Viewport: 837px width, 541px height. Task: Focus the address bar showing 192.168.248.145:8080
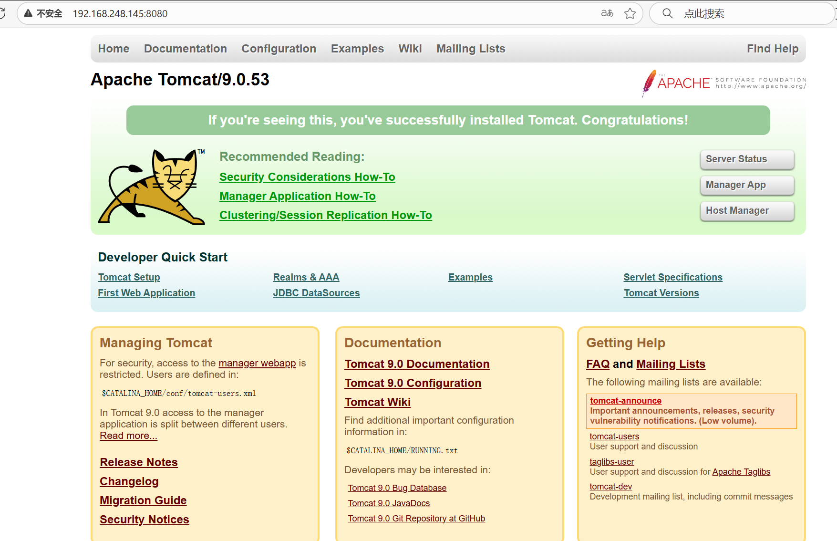329,13
